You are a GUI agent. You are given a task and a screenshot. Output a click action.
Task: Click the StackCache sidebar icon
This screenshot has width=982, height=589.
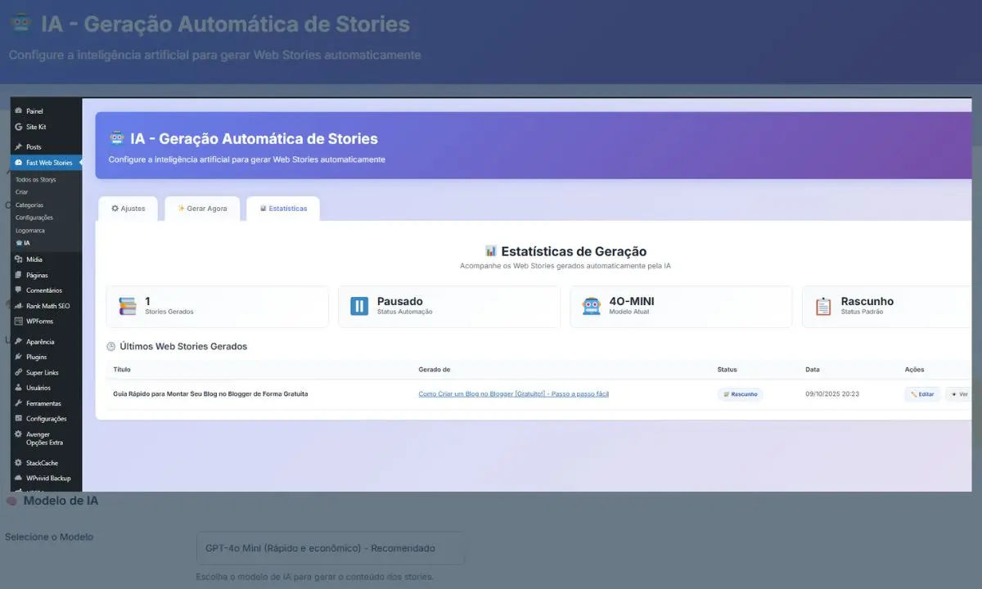click(x=19, y=463)
